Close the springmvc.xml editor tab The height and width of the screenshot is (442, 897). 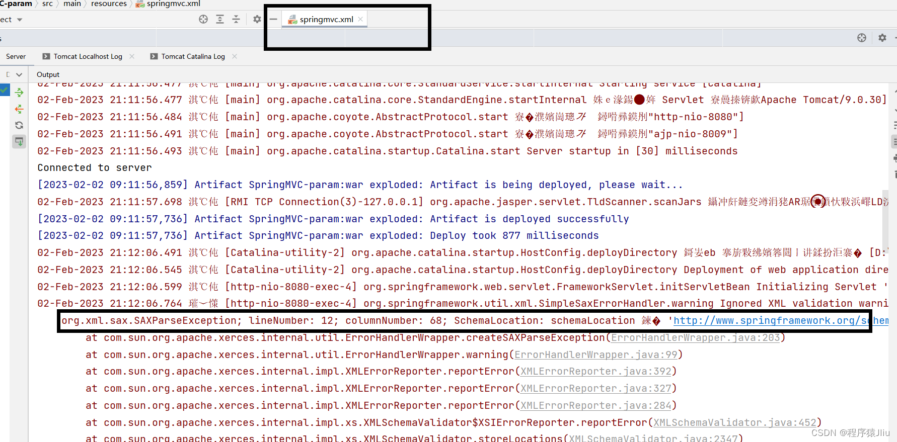[x=360, y=19]
